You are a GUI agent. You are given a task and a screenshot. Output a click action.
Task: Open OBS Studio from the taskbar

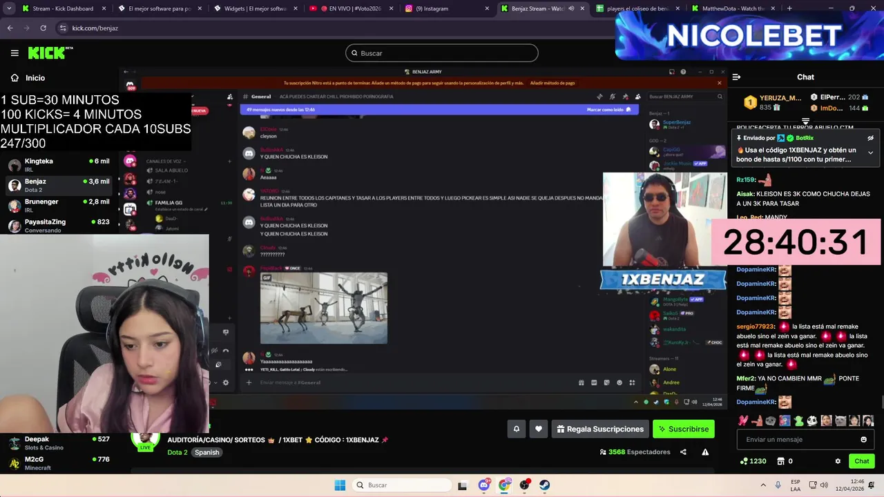pyautogui.click(x=524, y=485)
